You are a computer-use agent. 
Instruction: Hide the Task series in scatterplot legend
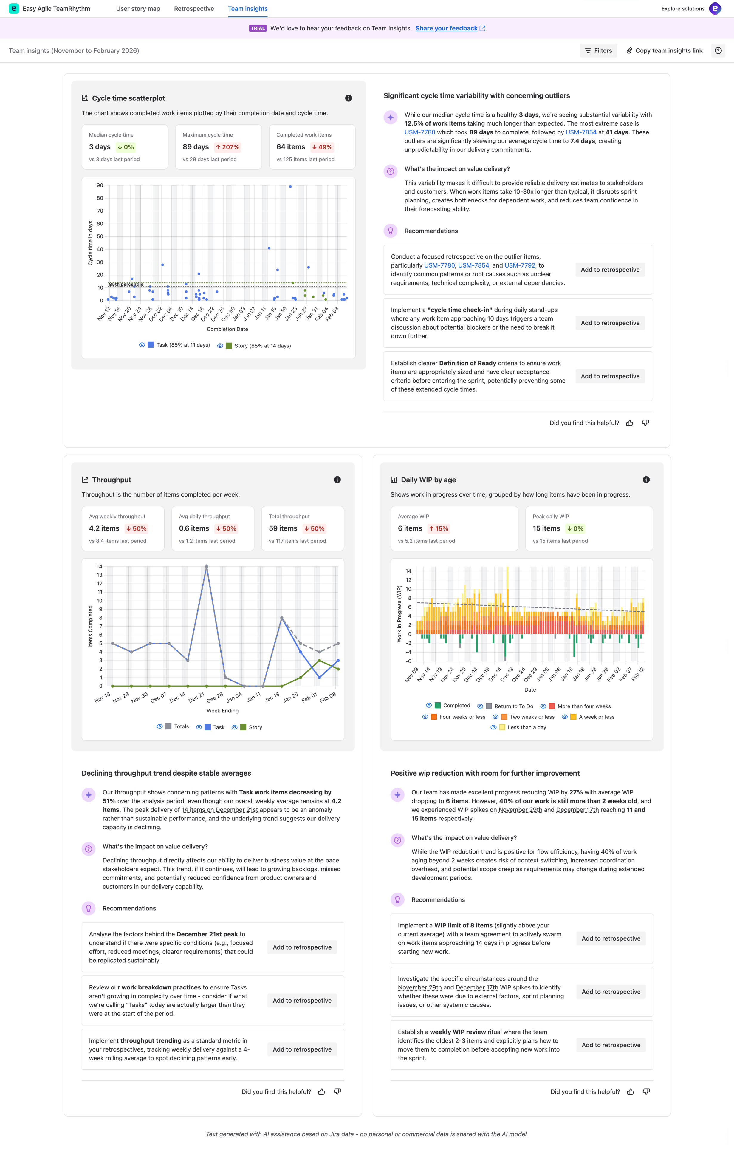click(142, 345)
